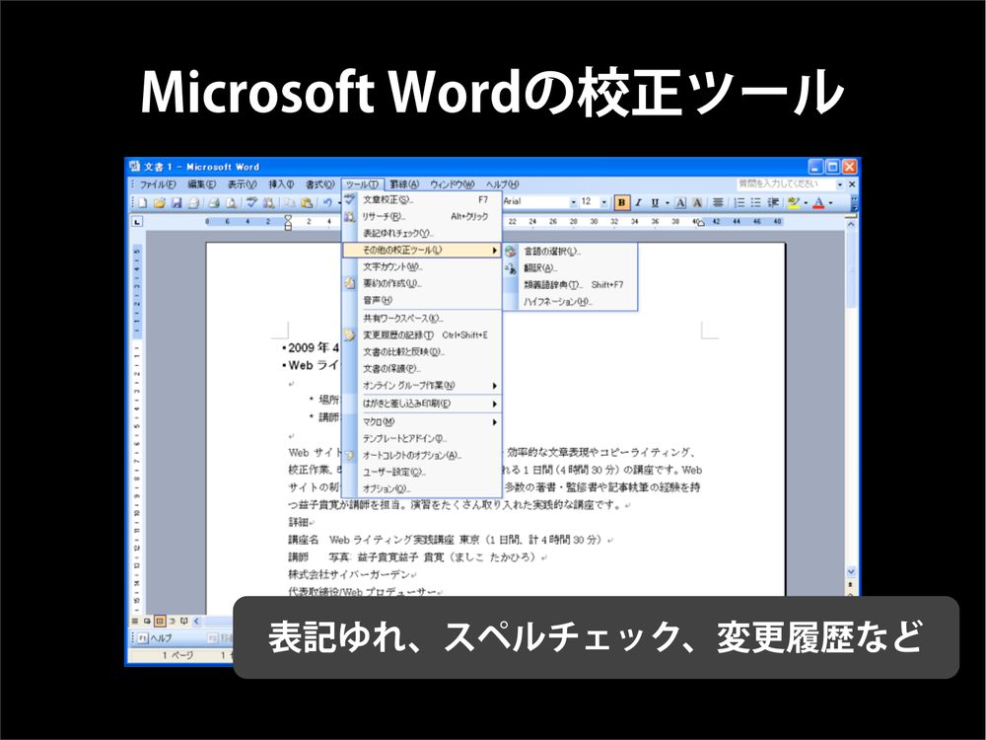986x740 pixels.
Task: Expand the はがきと差し込み印刷 submenu
Action: click(x=421, y=404)
